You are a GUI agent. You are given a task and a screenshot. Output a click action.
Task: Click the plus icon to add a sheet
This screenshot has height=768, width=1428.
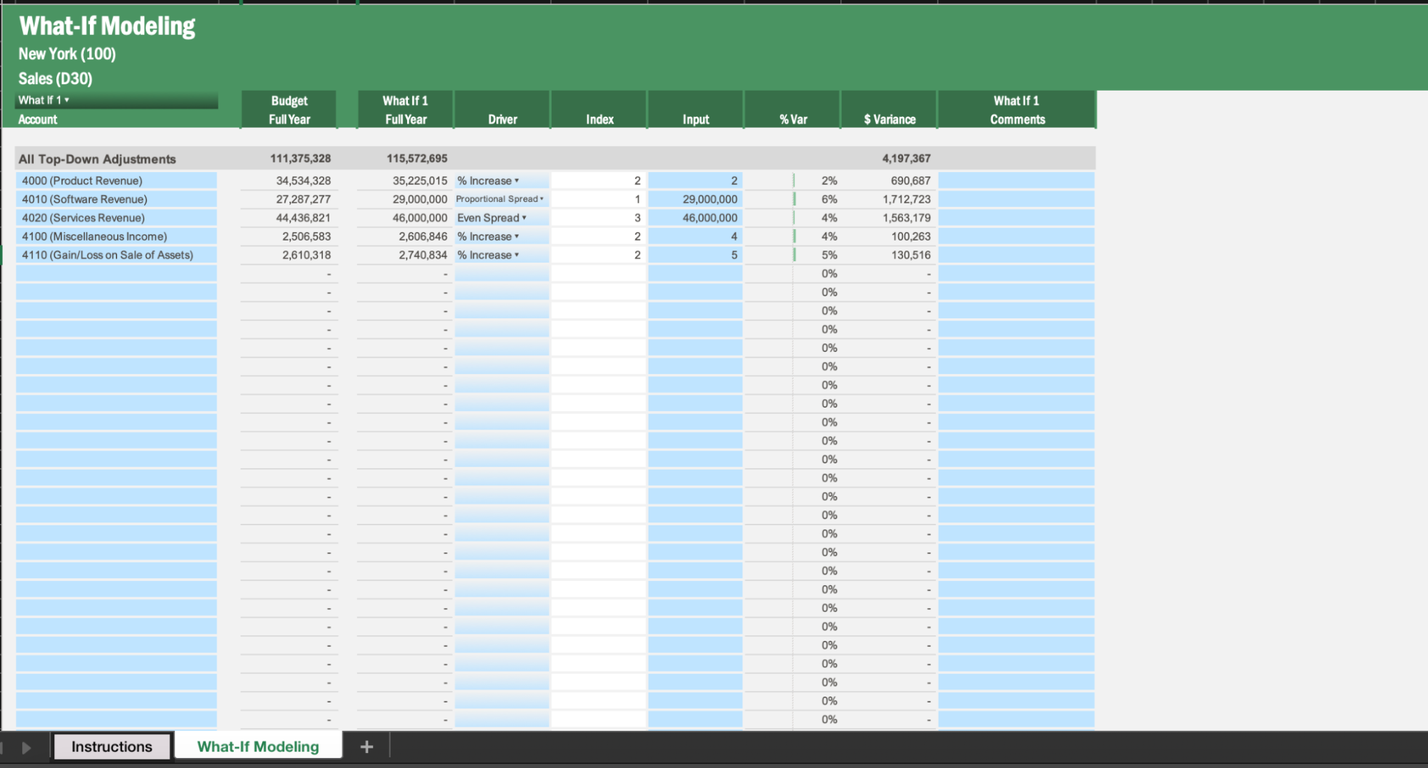coord(366,747)
